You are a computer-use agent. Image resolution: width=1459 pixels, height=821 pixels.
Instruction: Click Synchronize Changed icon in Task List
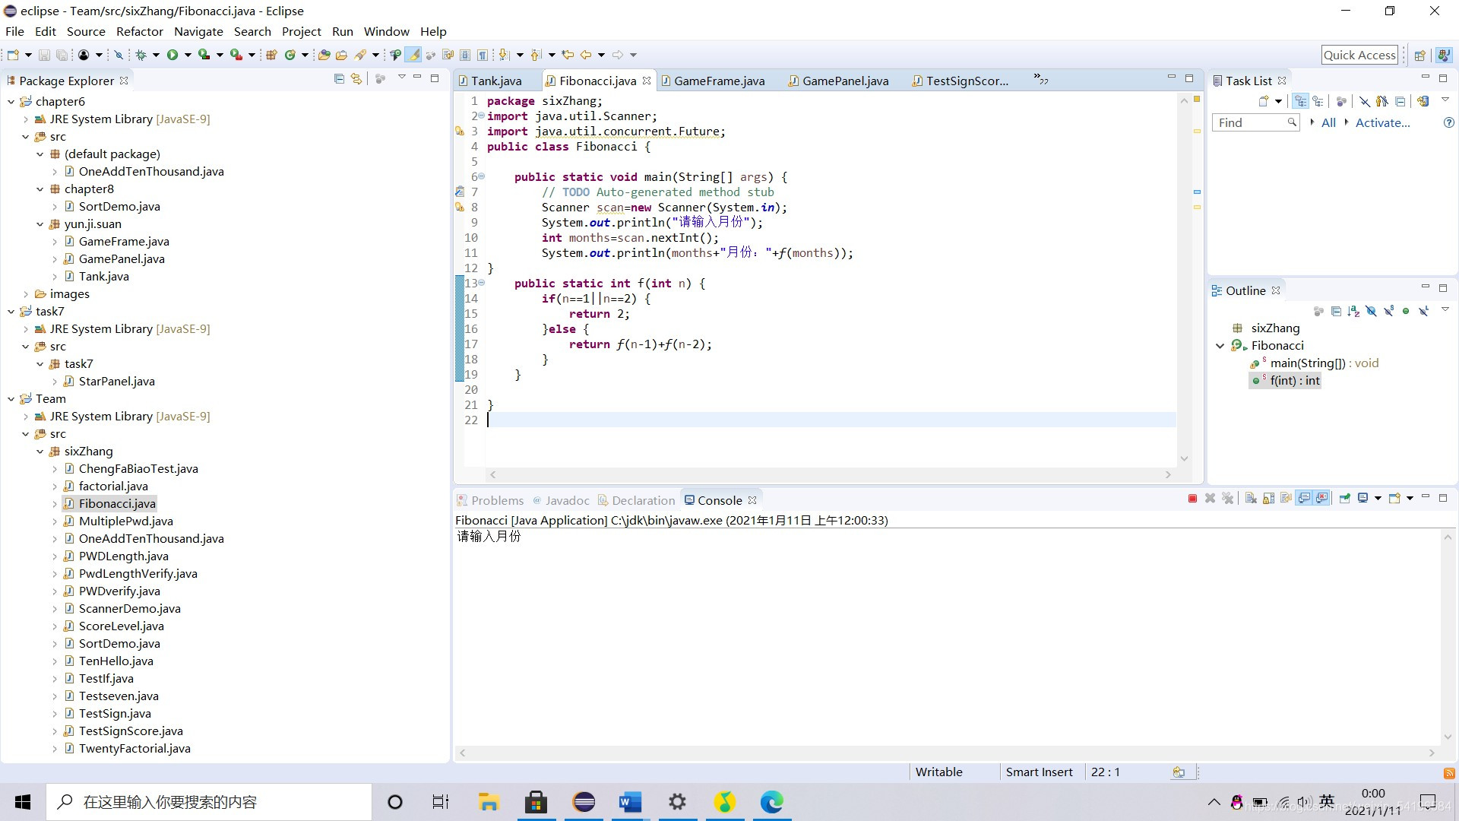point(1423,101)
